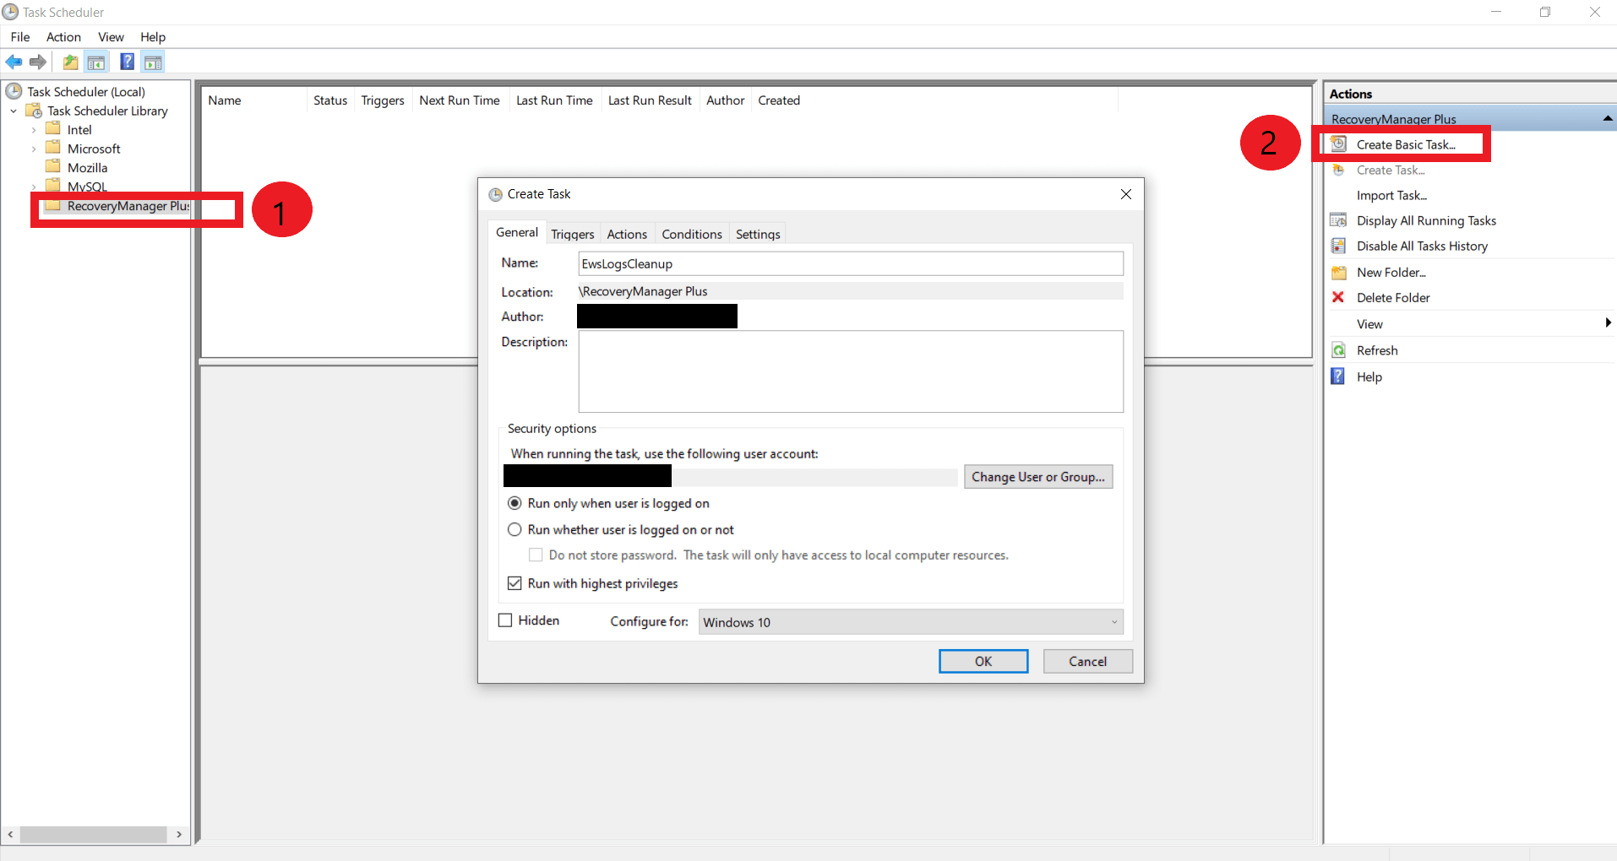Click the back navigation arrow
Image resolution: width=1617 pixels, height=861 pixels.
point(14,62)
